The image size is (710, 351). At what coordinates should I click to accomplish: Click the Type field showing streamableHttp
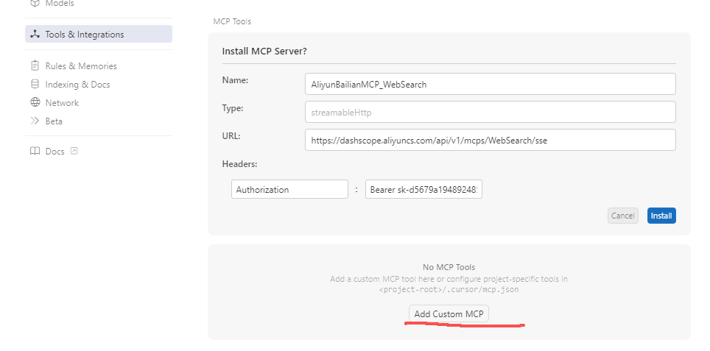coord(491,112)
